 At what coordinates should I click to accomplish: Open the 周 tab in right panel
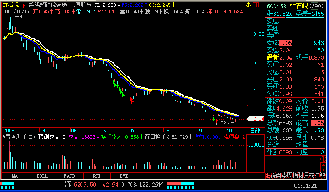pyautogui.click(x=290, y=176)
